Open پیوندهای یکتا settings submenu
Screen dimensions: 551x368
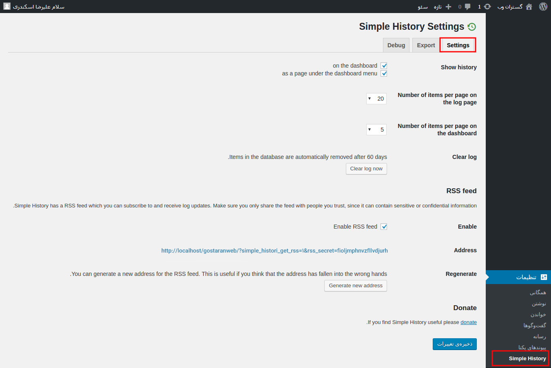point(532,348)
